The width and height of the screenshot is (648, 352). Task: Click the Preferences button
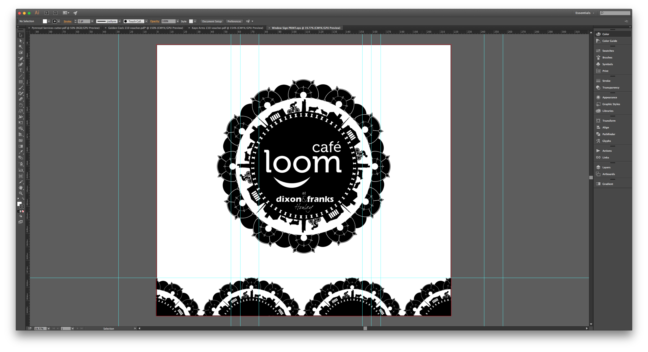(234, 21)
